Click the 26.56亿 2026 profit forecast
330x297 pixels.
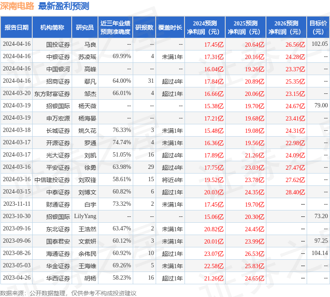(295, 45)
